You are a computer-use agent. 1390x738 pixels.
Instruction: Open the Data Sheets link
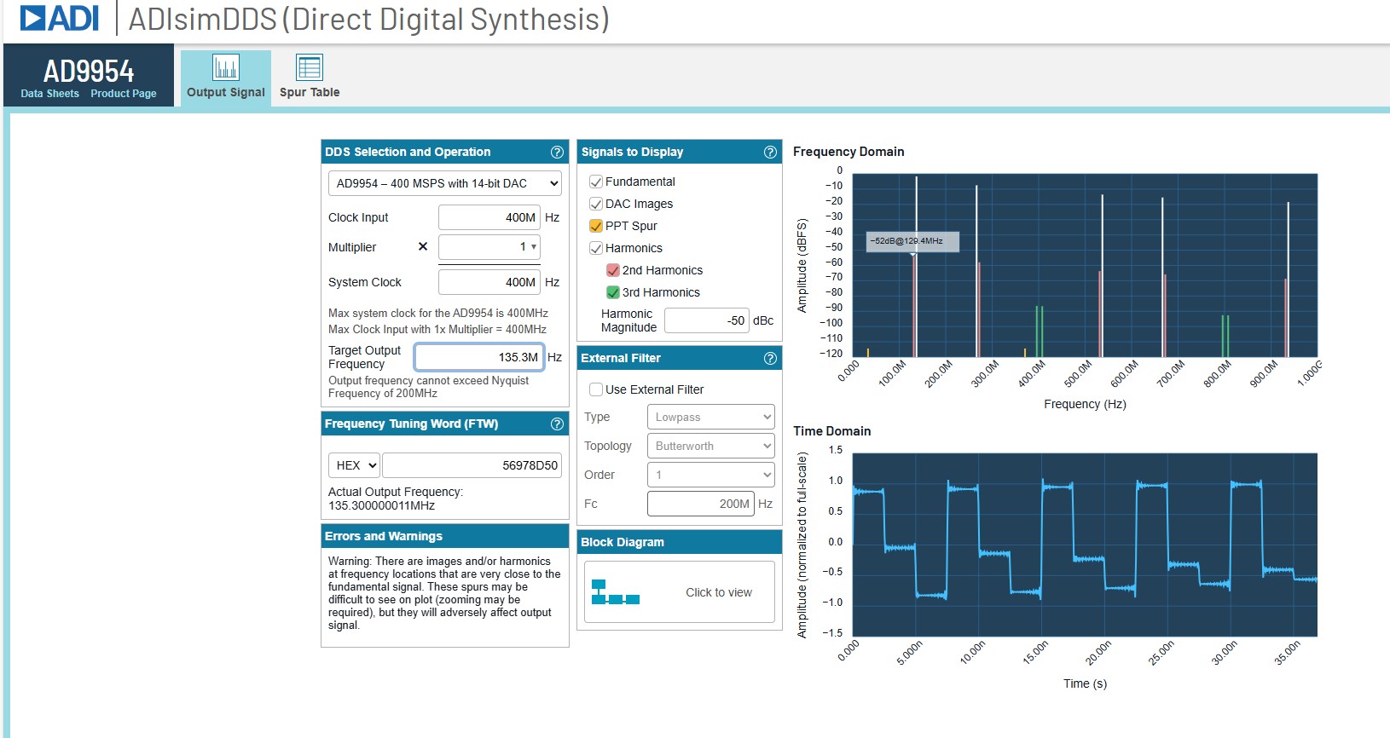point(49,94)
